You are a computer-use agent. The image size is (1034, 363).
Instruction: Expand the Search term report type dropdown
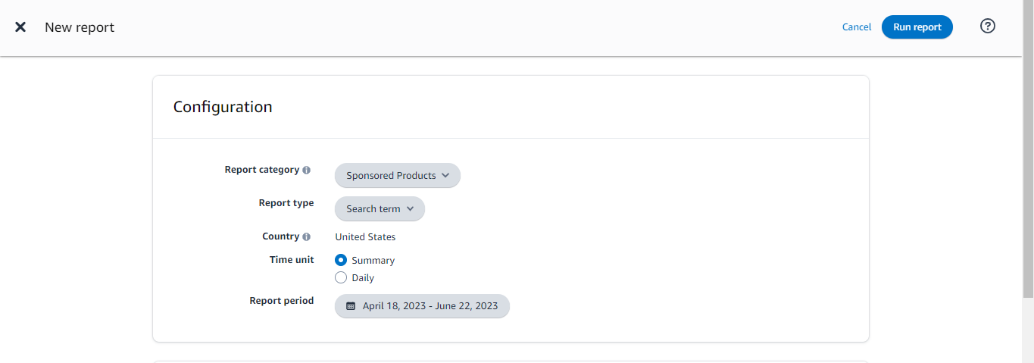pos(380,209)
